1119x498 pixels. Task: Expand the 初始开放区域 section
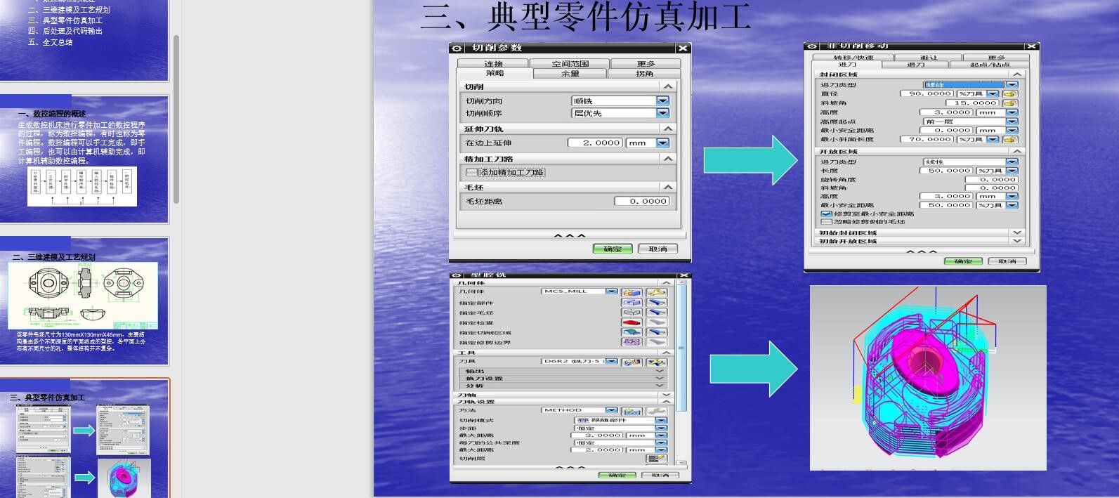click(1017, 241)
